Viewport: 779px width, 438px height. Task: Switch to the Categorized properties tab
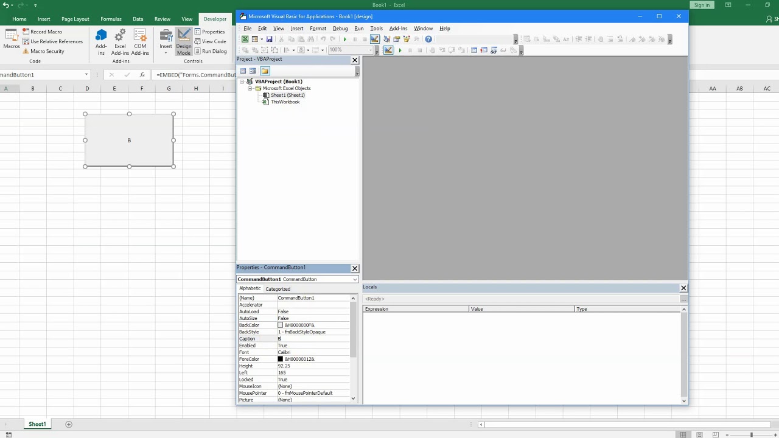(278, 289)
